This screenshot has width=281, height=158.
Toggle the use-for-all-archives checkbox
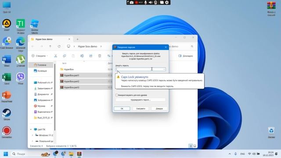click(117, 95)
